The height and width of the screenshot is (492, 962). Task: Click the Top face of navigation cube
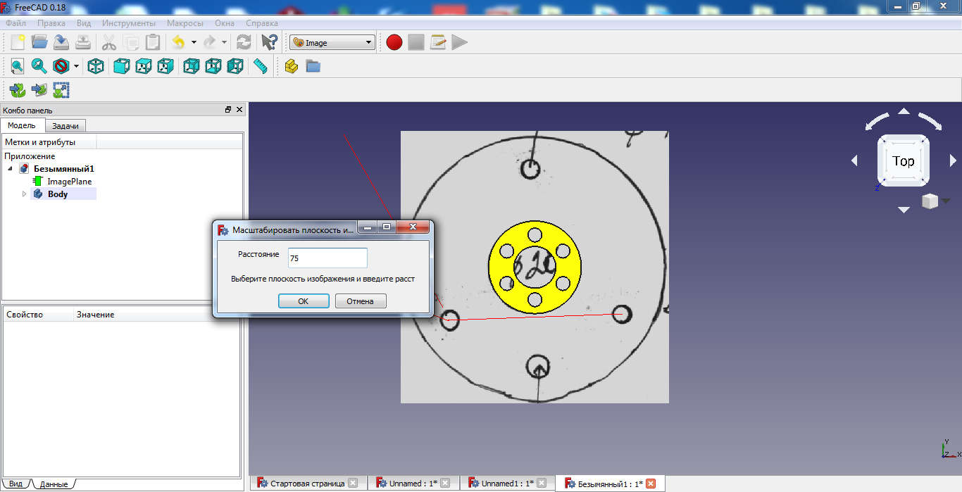tap(904, 161)
